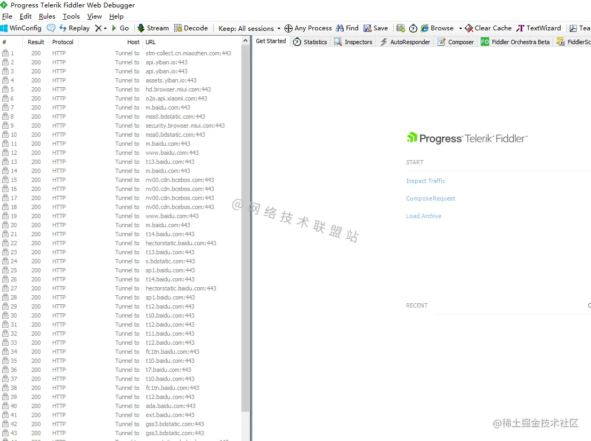Open the Fiddler Orchestra Beta tab

coord(515,42)
